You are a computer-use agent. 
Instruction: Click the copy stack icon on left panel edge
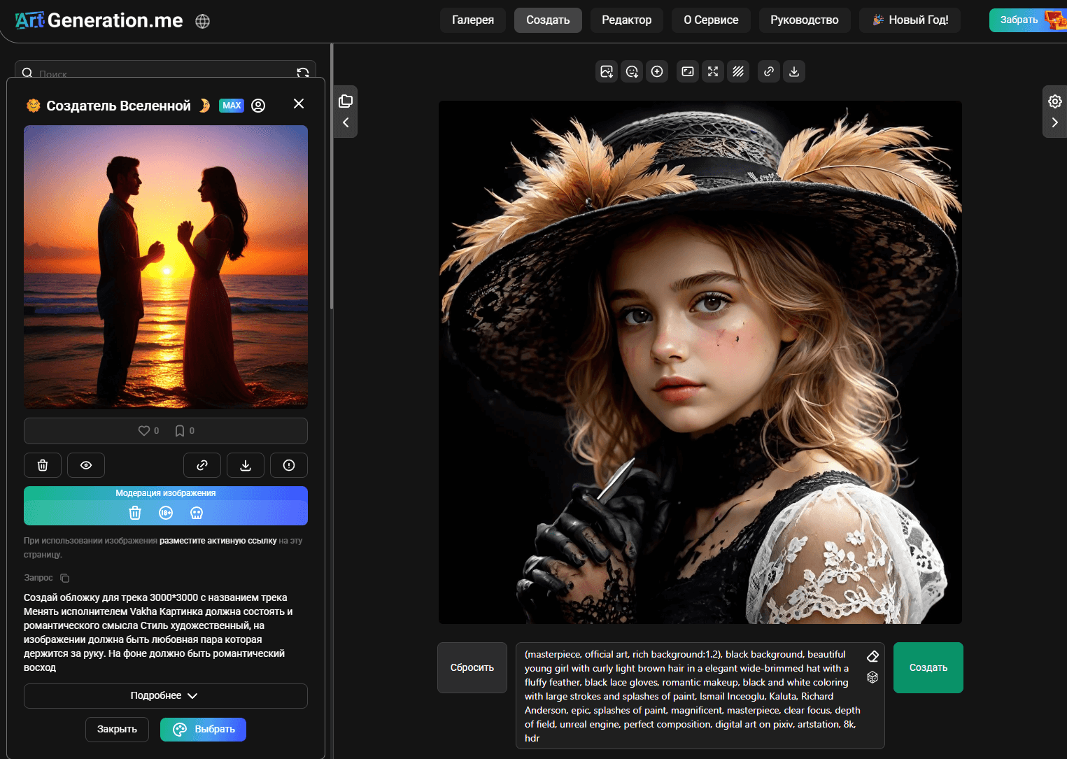[346, 101]
